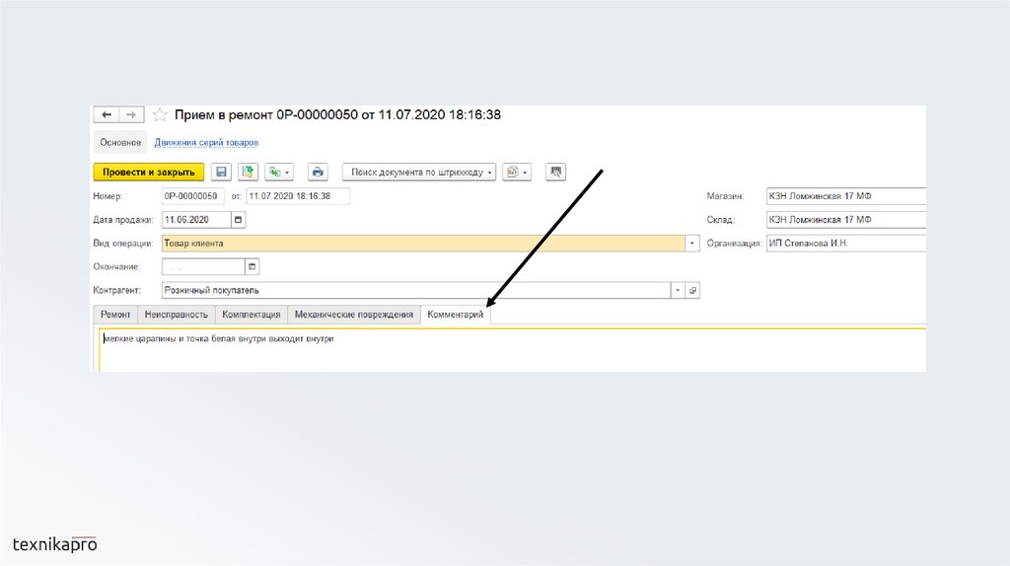Click the Организация field ИП Степанова

coord(845,244)
